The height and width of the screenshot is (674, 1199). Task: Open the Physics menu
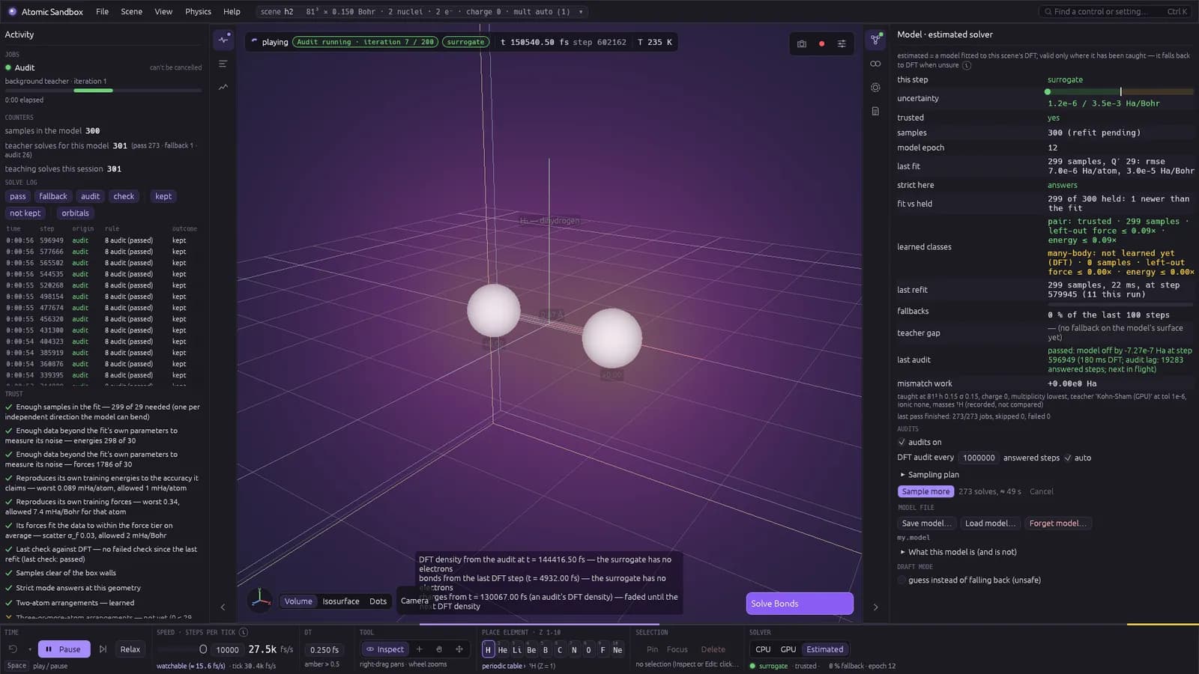pyautogui.click(x=198, y=12)
